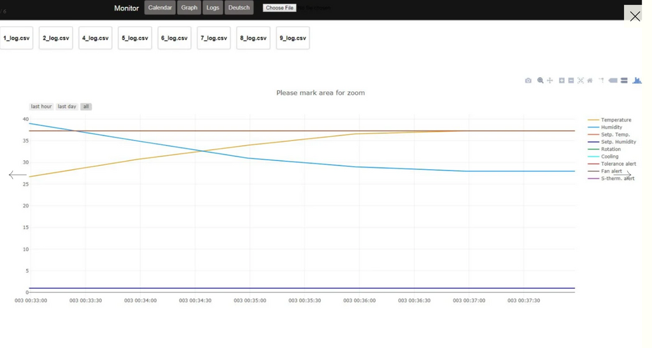Select the Pan tool in chart toolbar
The height and width of the screenshot is (348, 652).
point(550,81)
